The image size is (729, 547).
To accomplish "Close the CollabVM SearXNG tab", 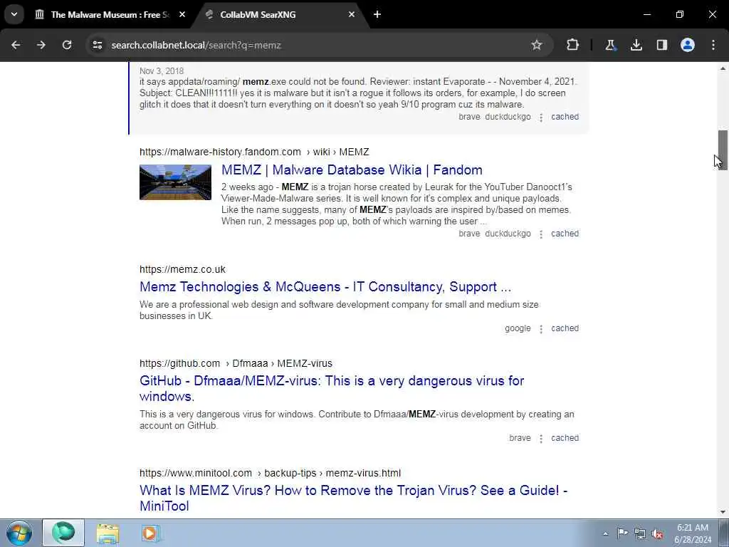I will [352, 14].
